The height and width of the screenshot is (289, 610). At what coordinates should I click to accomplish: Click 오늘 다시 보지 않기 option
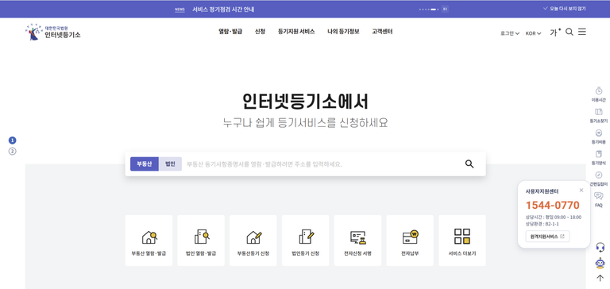[565, 9]
